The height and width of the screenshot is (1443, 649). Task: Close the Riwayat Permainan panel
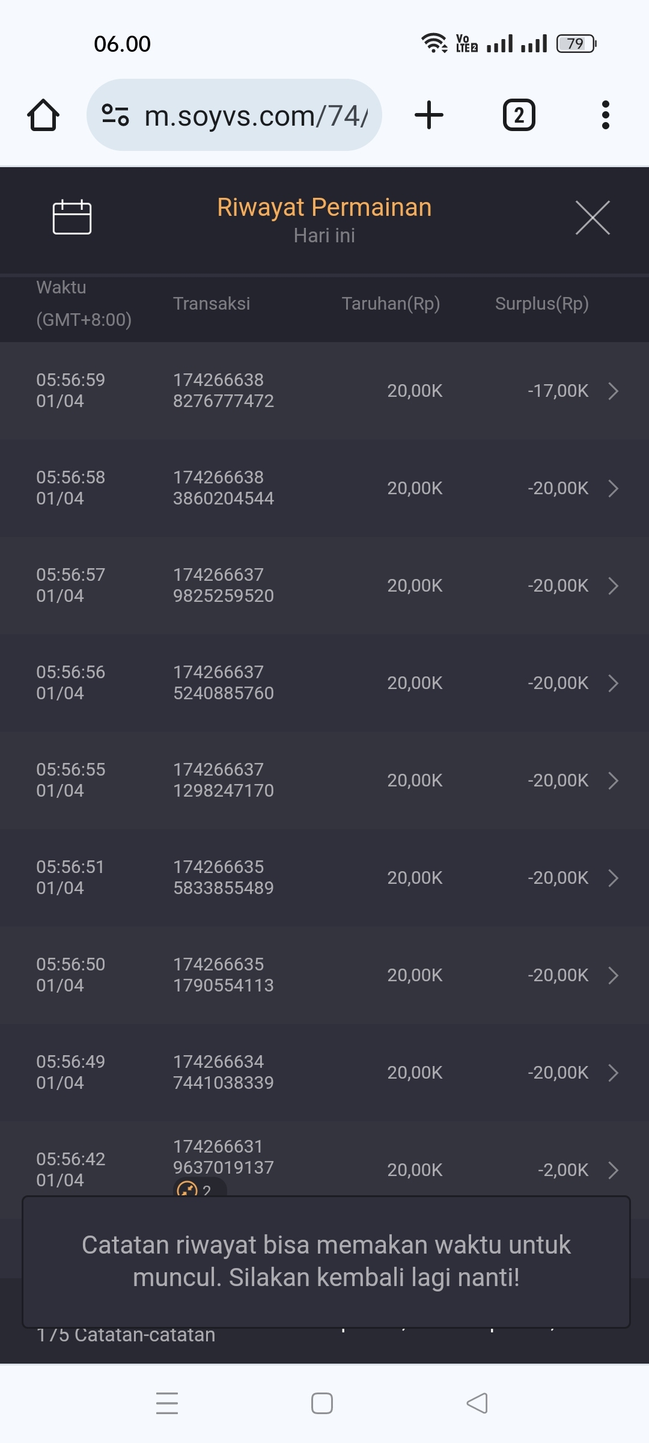[x=593, y=218]
